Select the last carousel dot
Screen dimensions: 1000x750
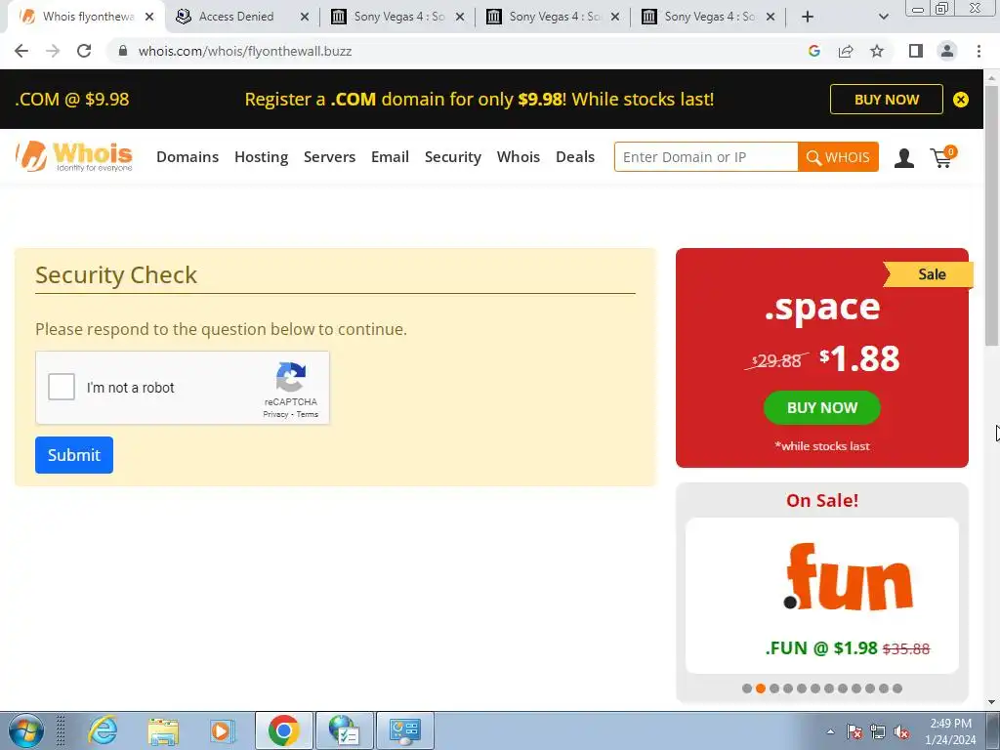coord(897,688)
